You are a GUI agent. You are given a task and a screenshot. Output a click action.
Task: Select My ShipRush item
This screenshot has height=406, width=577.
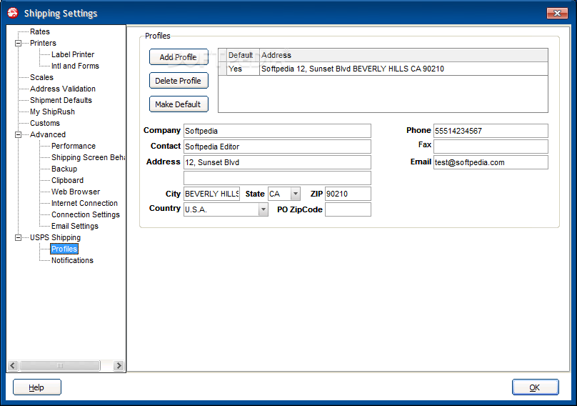click(x=52, y=112)
